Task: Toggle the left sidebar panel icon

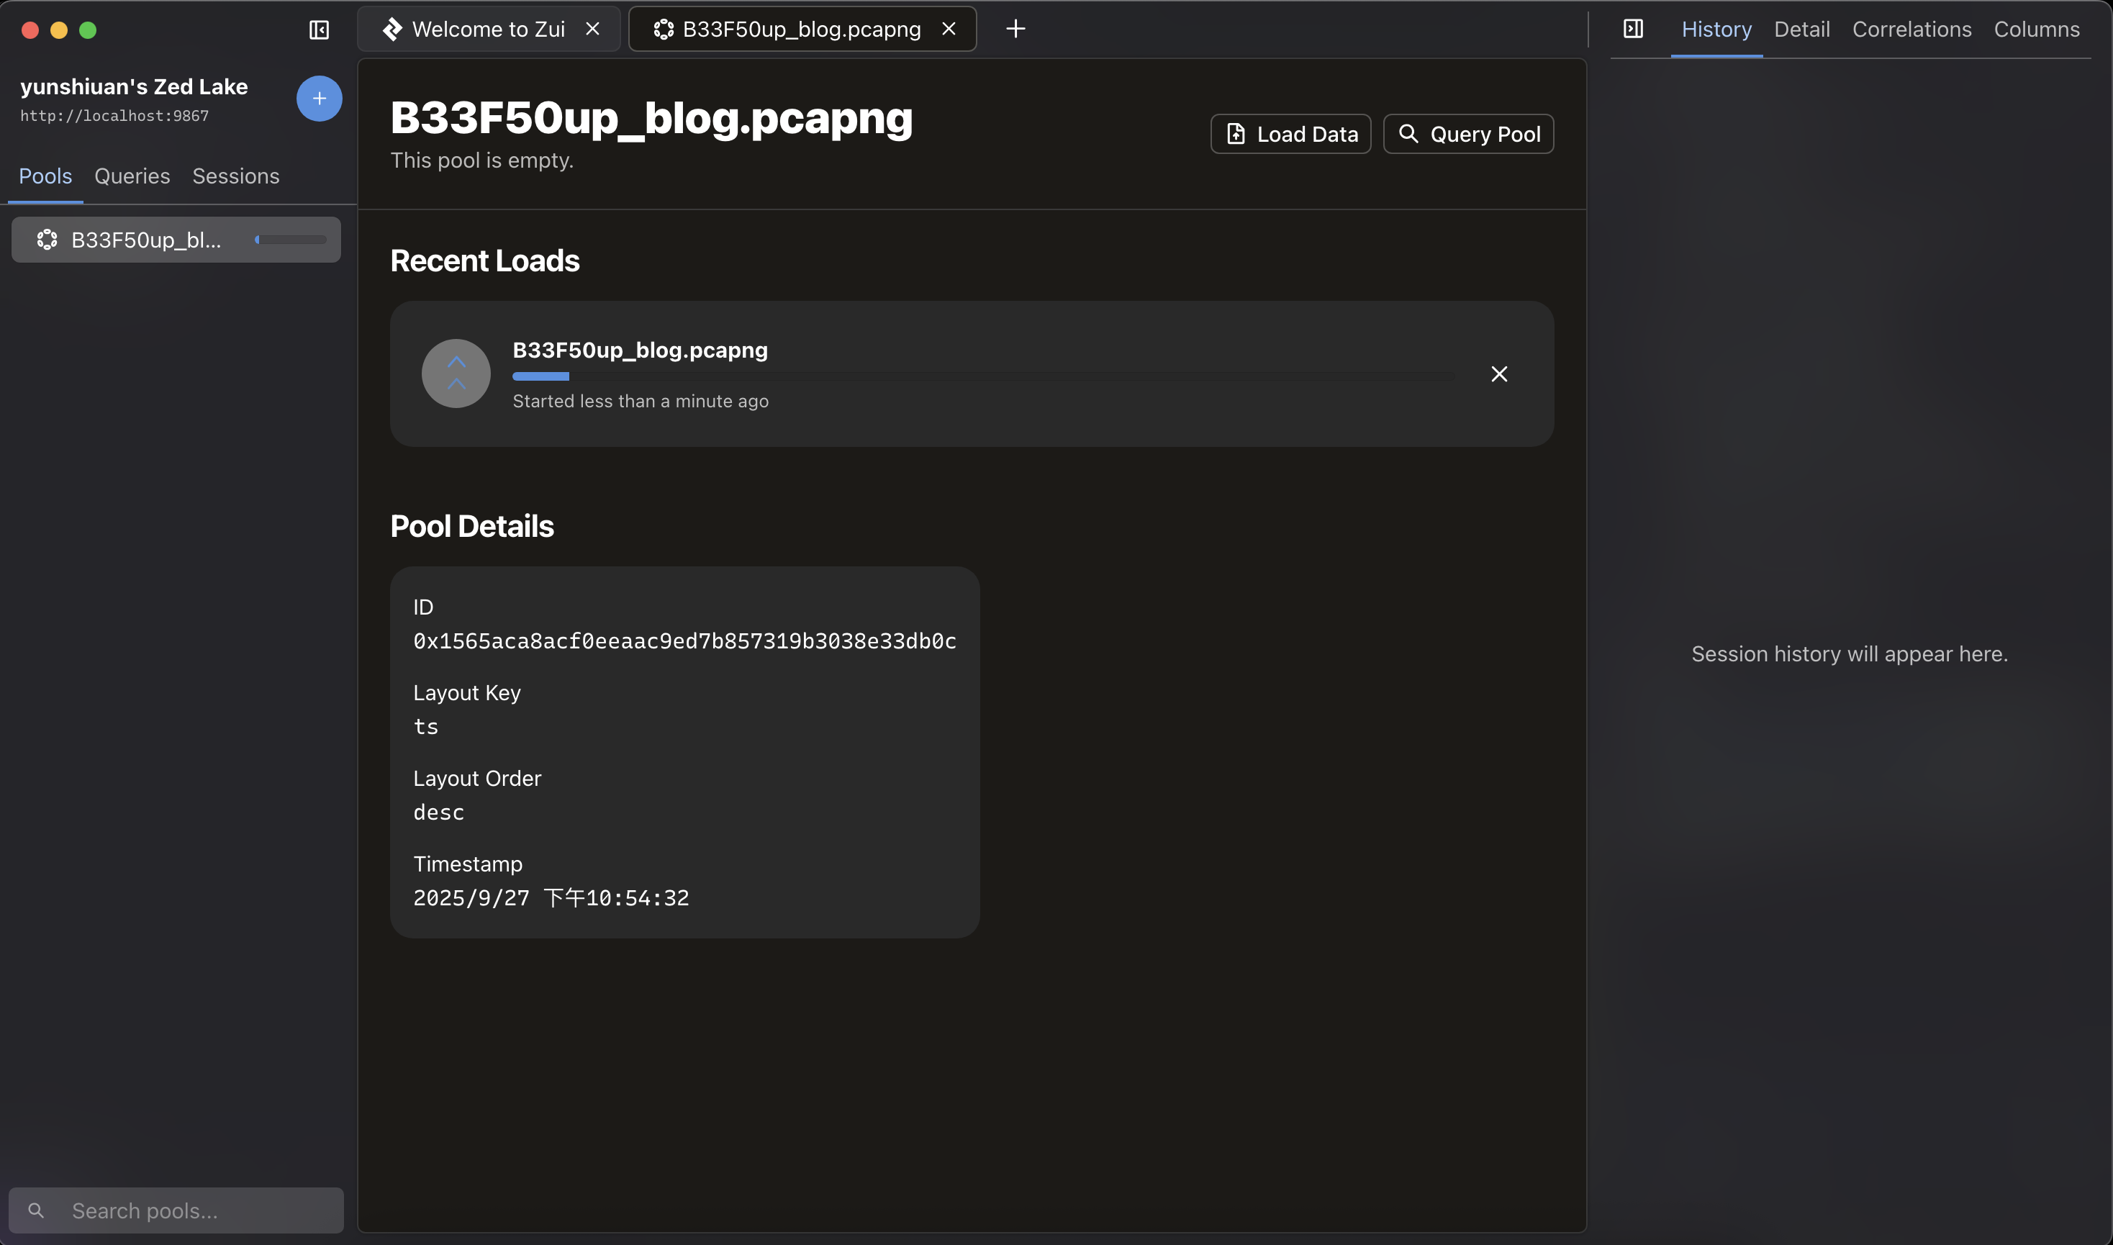Action: [x=319, y=30]
